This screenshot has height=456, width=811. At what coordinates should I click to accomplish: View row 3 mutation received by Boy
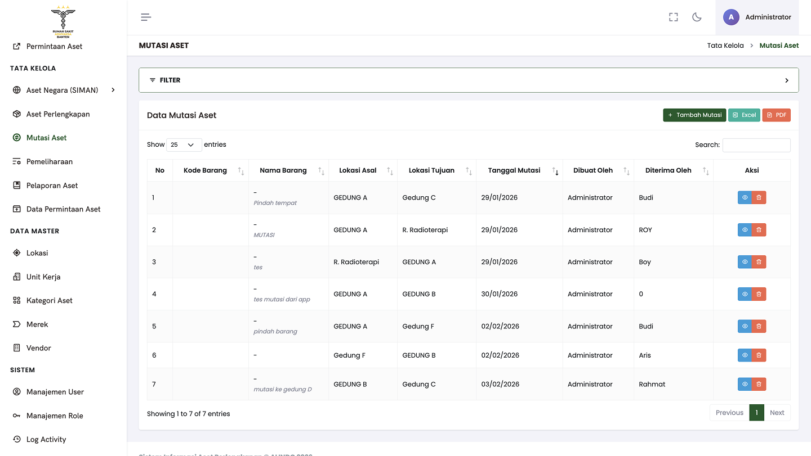(x=745, y=262)
